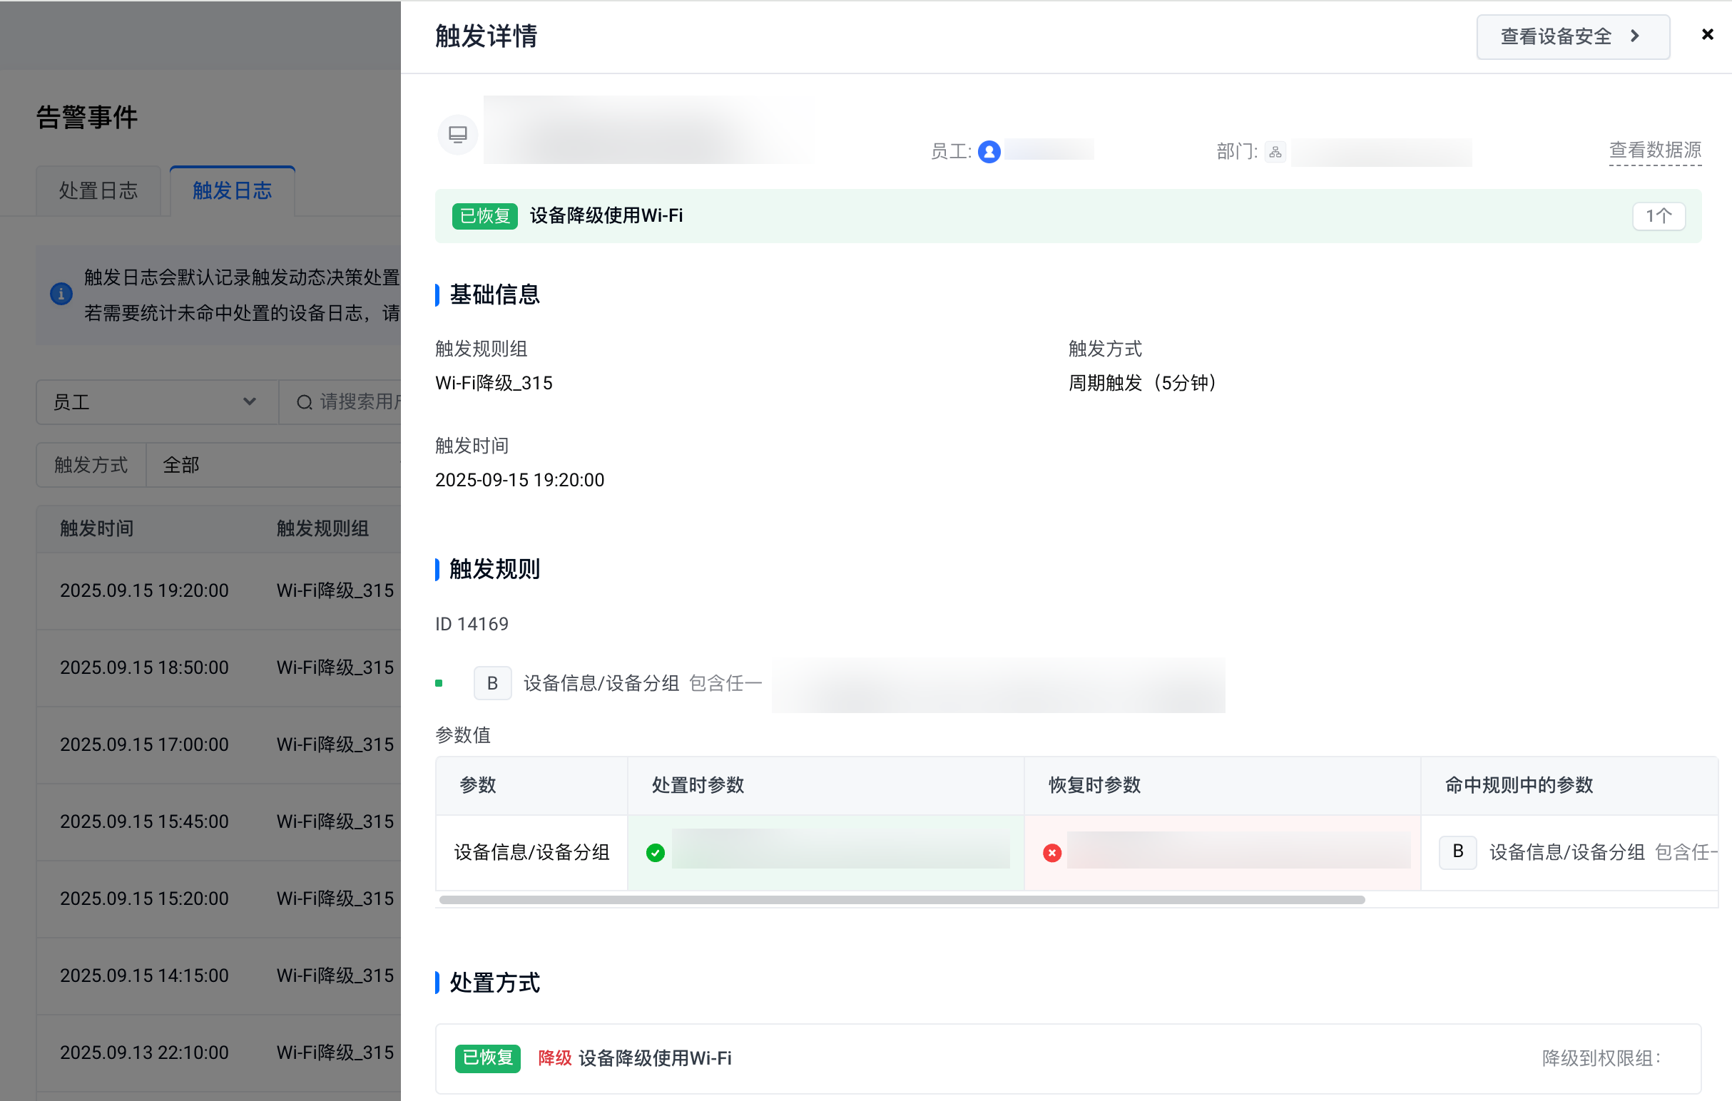Click the blue info icon in notice banner
The image size is (1732, 1101).
click(61, 293)
